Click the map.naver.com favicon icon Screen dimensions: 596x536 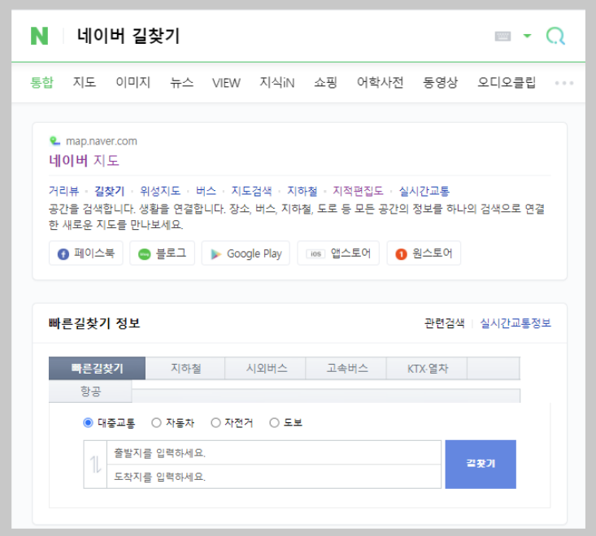pyautogui.click(x=54, y=140)
